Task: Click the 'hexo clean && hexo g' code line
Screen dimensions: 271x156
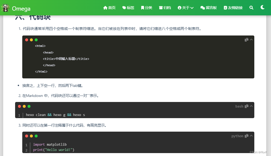Action: click(55, 115)
